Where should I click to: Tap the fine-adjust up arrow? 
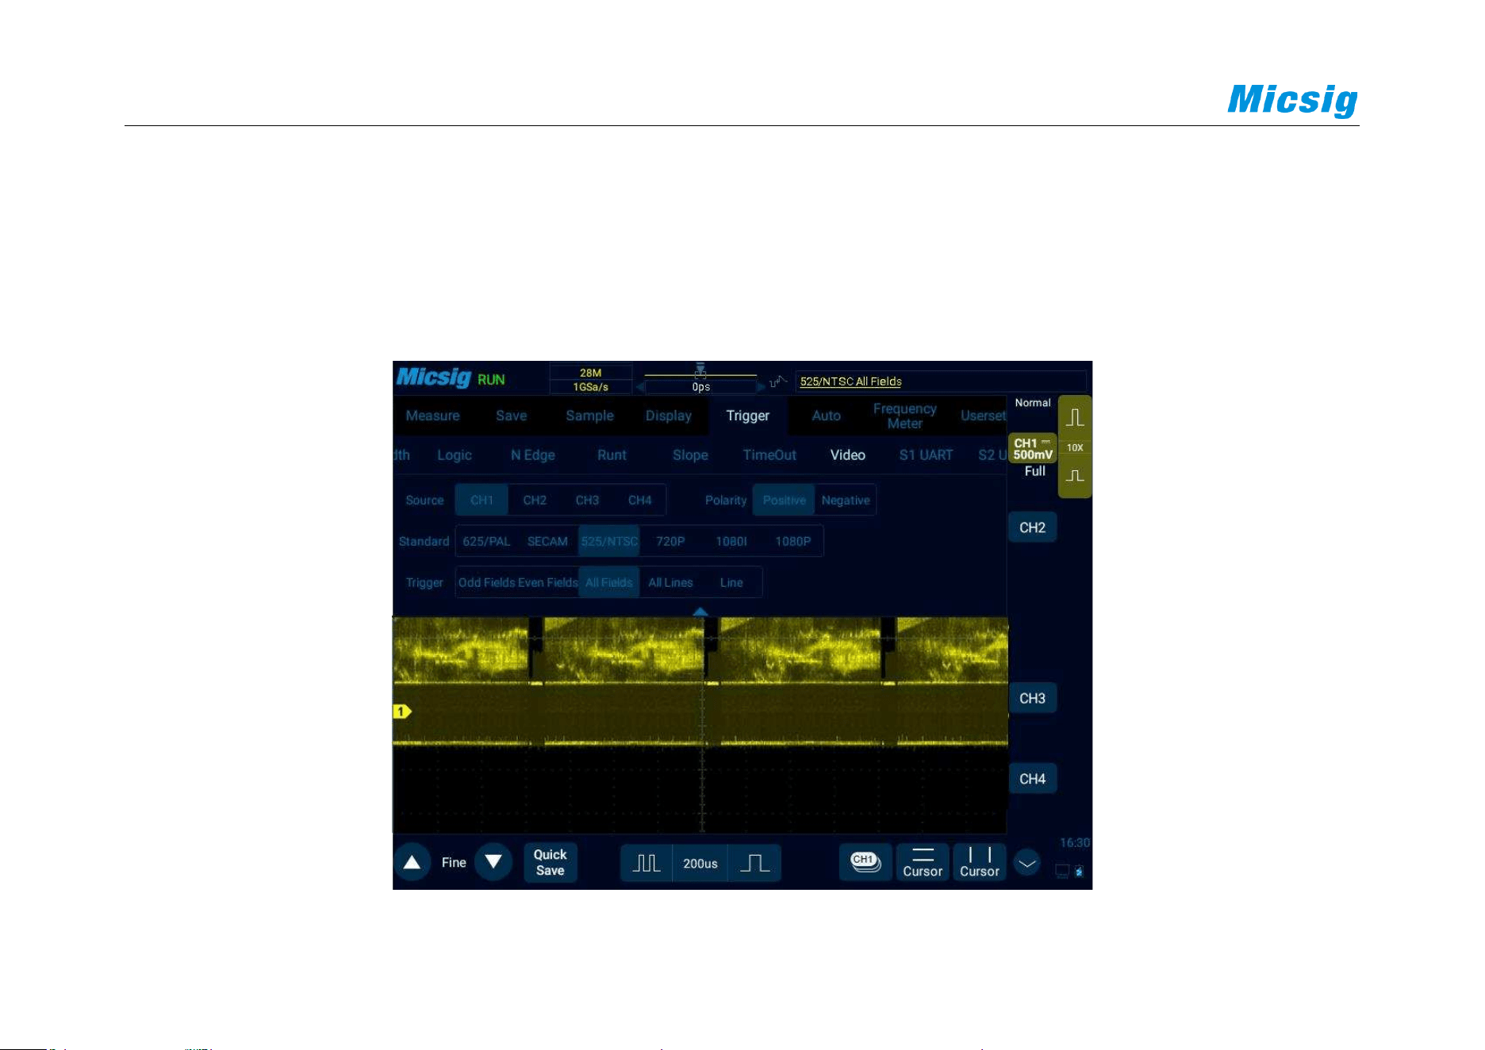tap(412, 862)
